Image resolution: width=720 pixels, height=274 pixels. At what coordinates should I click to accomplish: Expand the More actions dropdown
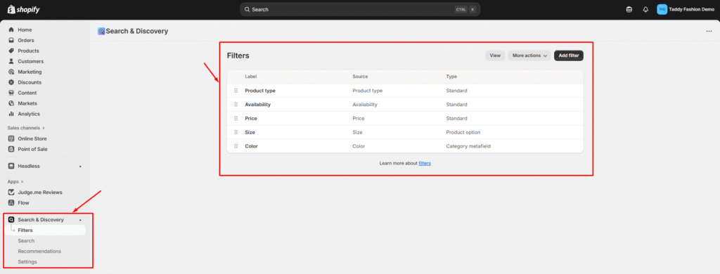tap(529, 56)
